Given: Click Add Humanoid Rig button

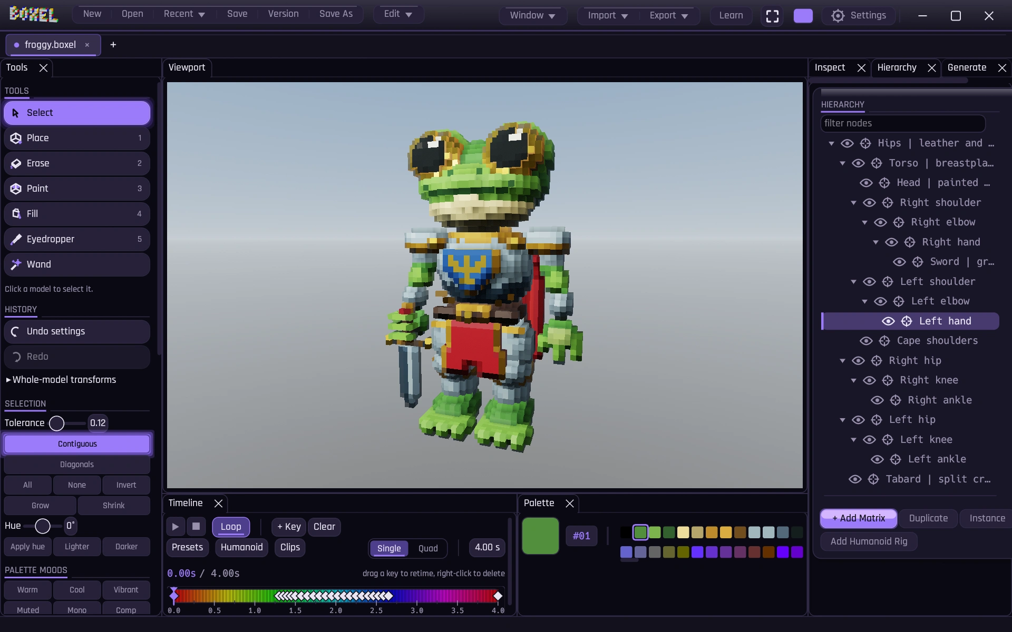Looking at the screenshot, I should click(869, 542).
